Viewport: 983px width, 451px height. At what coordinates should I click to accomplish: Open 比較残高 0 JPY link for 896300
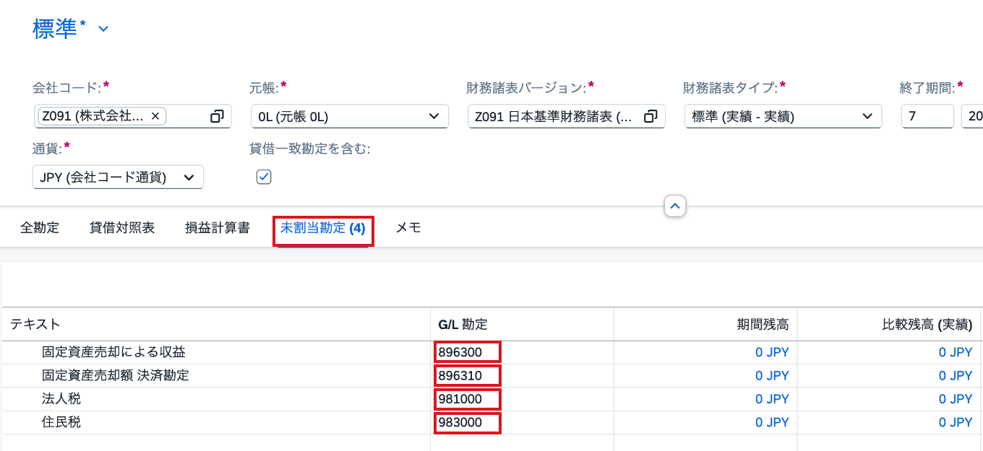(956, 352)
